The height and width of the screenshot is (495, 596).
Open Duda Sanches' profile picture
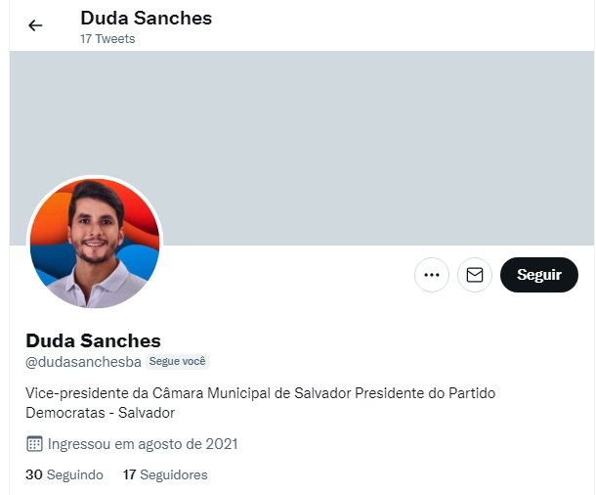[x=95, y=244]
